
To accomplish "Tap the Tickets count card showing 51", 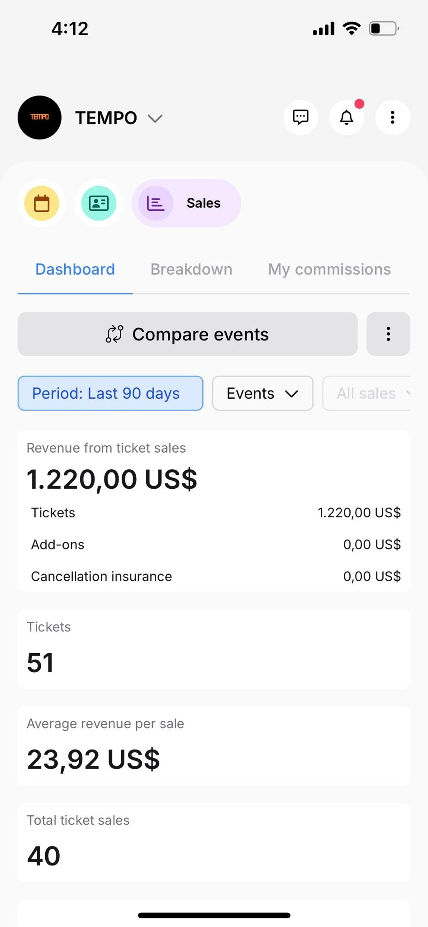I will (214, 649).
